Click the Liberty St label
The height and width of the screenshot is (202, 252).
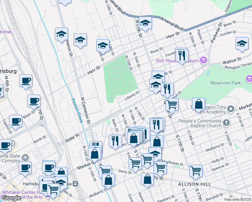pyautogui.click(x=132, y=96)
